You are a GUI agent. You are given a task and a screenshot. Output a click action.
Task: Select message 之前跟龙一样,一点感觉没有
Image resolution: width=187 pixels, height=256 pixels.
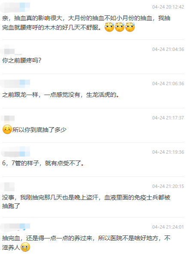click(x=60, y=95)
